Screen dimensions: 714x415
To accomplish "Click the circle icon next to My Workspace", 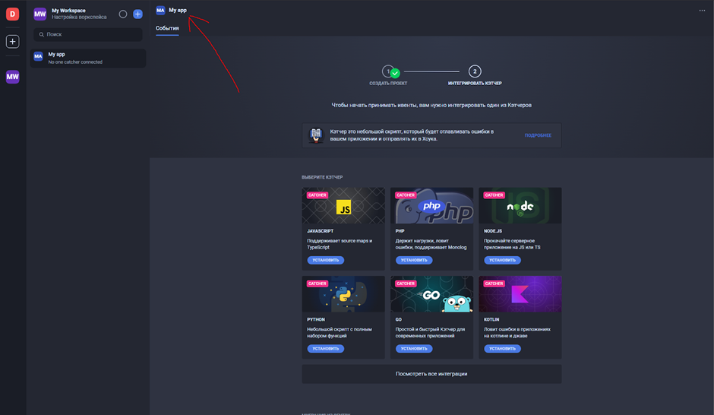I will coord(123,14).
